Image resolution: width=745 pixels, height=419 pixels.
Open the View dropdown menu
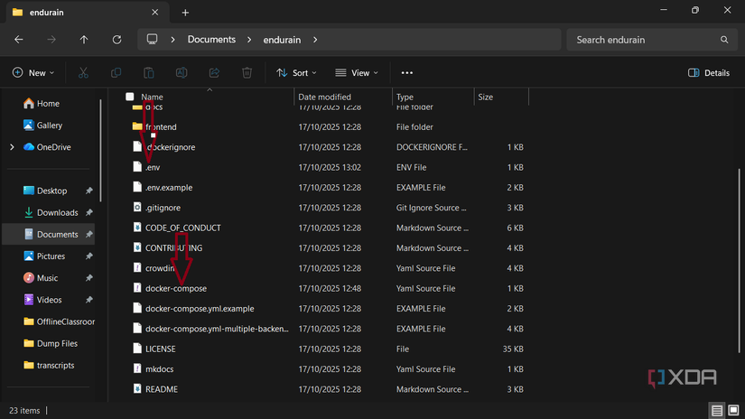coord(358,72)
